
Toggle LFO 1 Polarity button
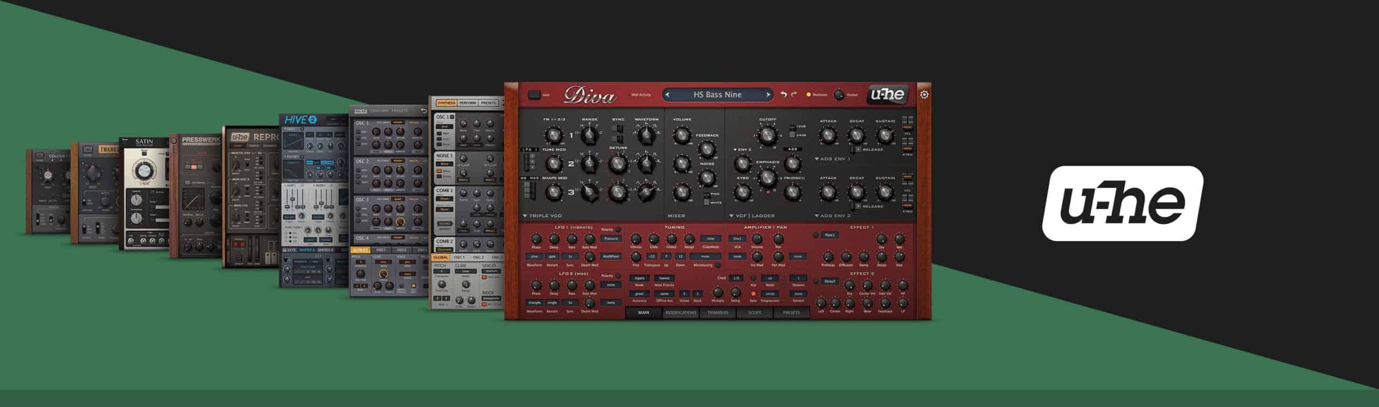(618, 230)
